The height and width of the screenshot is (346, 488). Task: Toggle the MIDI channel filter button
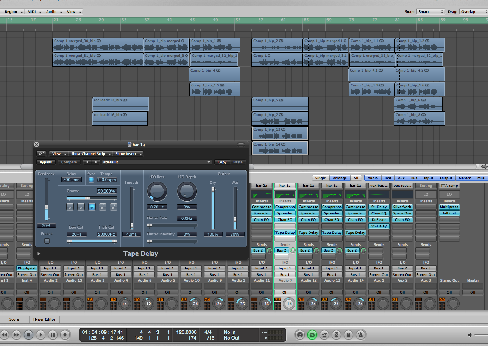coord(481,178)
